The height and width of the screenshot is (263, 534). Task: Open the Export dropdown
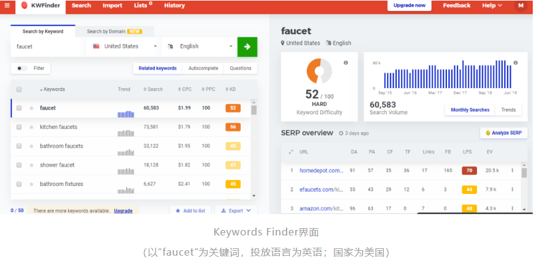pyautogui.click(x=236, y=210)
